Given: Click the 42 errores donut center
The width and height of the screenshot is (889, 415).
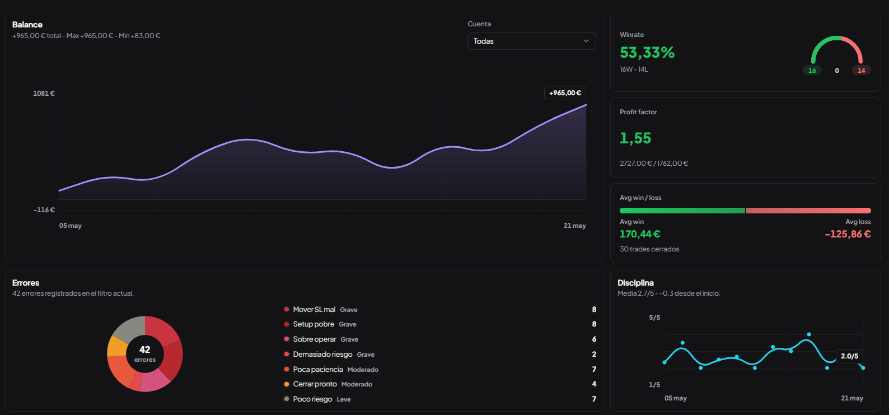Looking at the screenshot, I should coord(145,354).
